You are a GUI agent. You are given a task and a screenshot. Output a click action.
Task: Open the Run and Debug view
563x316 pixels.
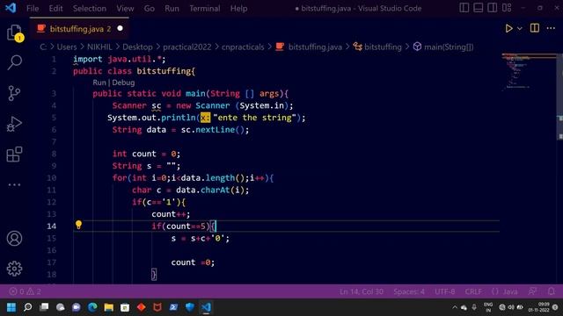click(x=14, y=124)
